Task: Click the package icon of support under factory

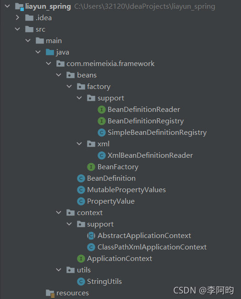Action: pyautogui.click(x=91, y=98)
